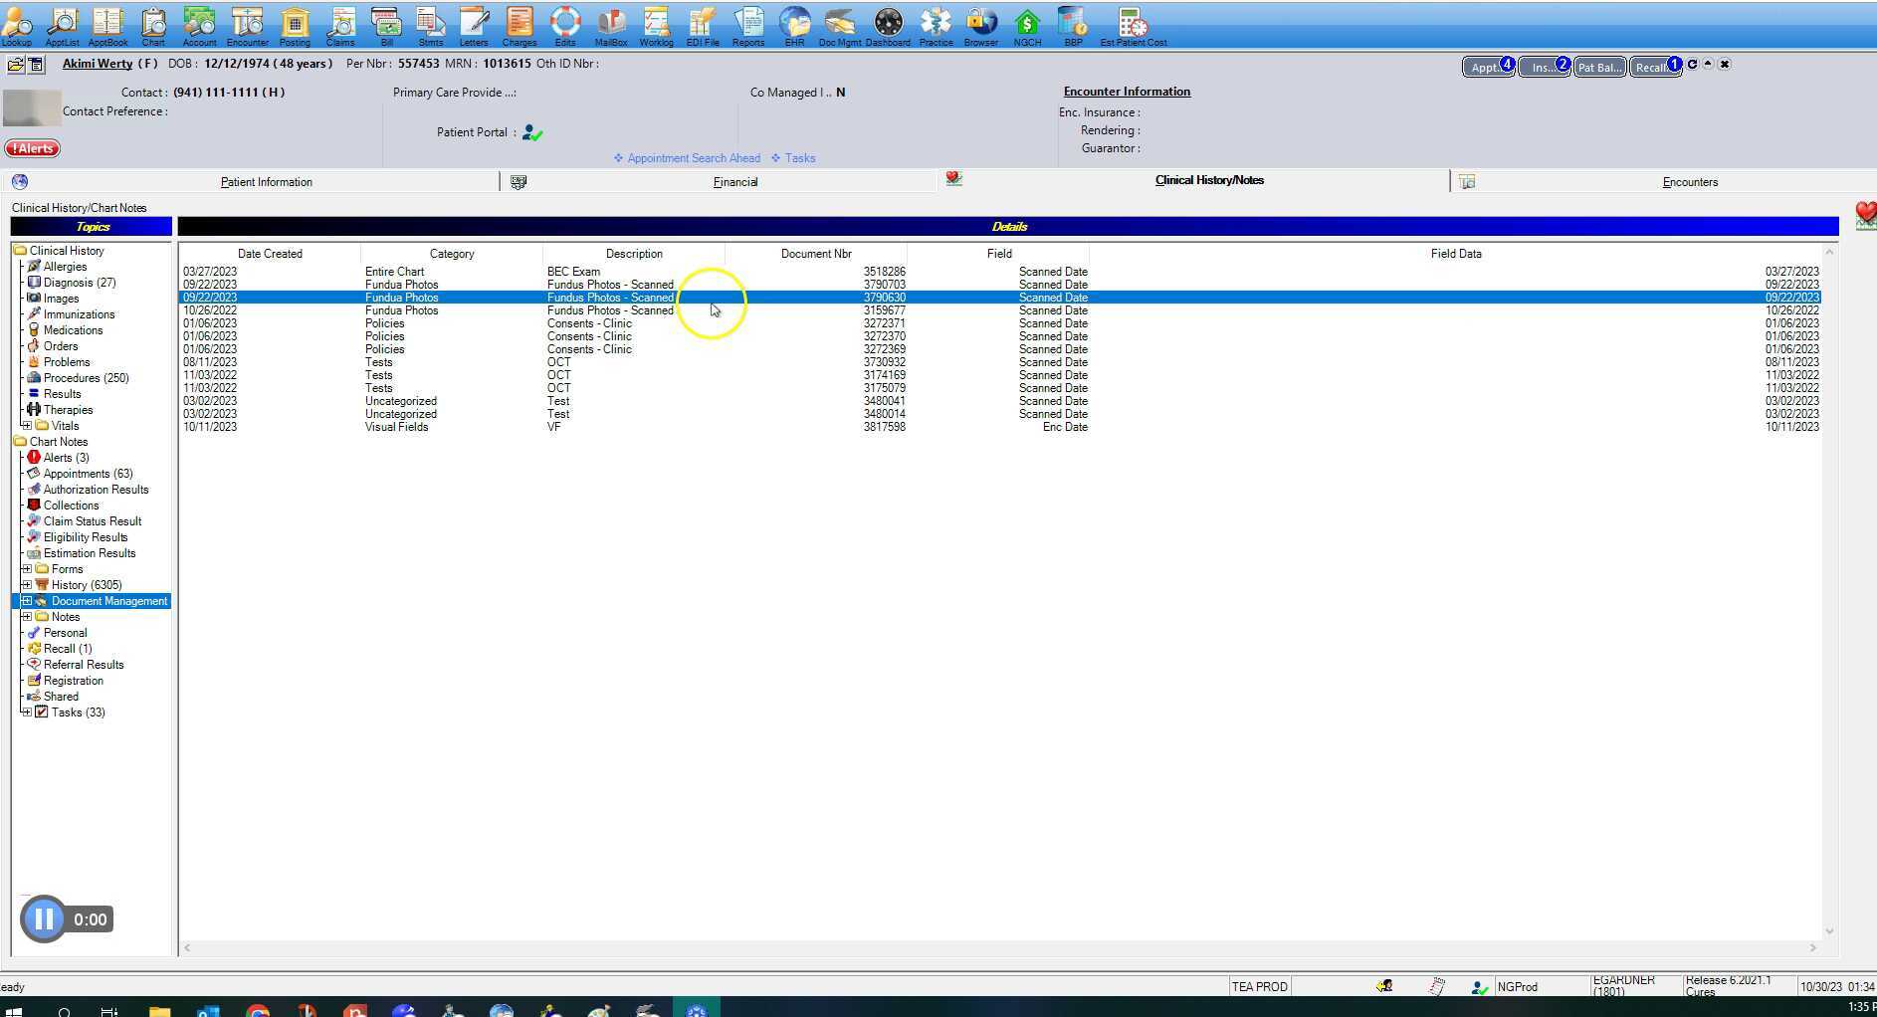Open the Encounters tab
This screenshot has width=1877, height=1017.
pyautogui.click(x=1690, y=181)
